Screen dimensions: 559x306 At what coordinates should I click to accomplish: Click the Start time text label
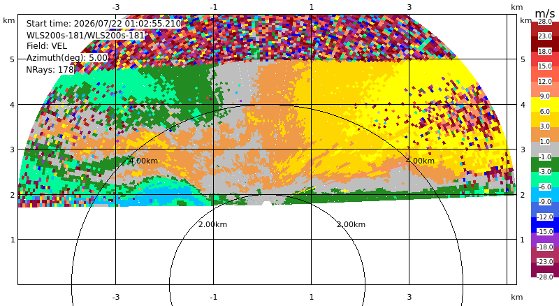(x=103, y=24)
